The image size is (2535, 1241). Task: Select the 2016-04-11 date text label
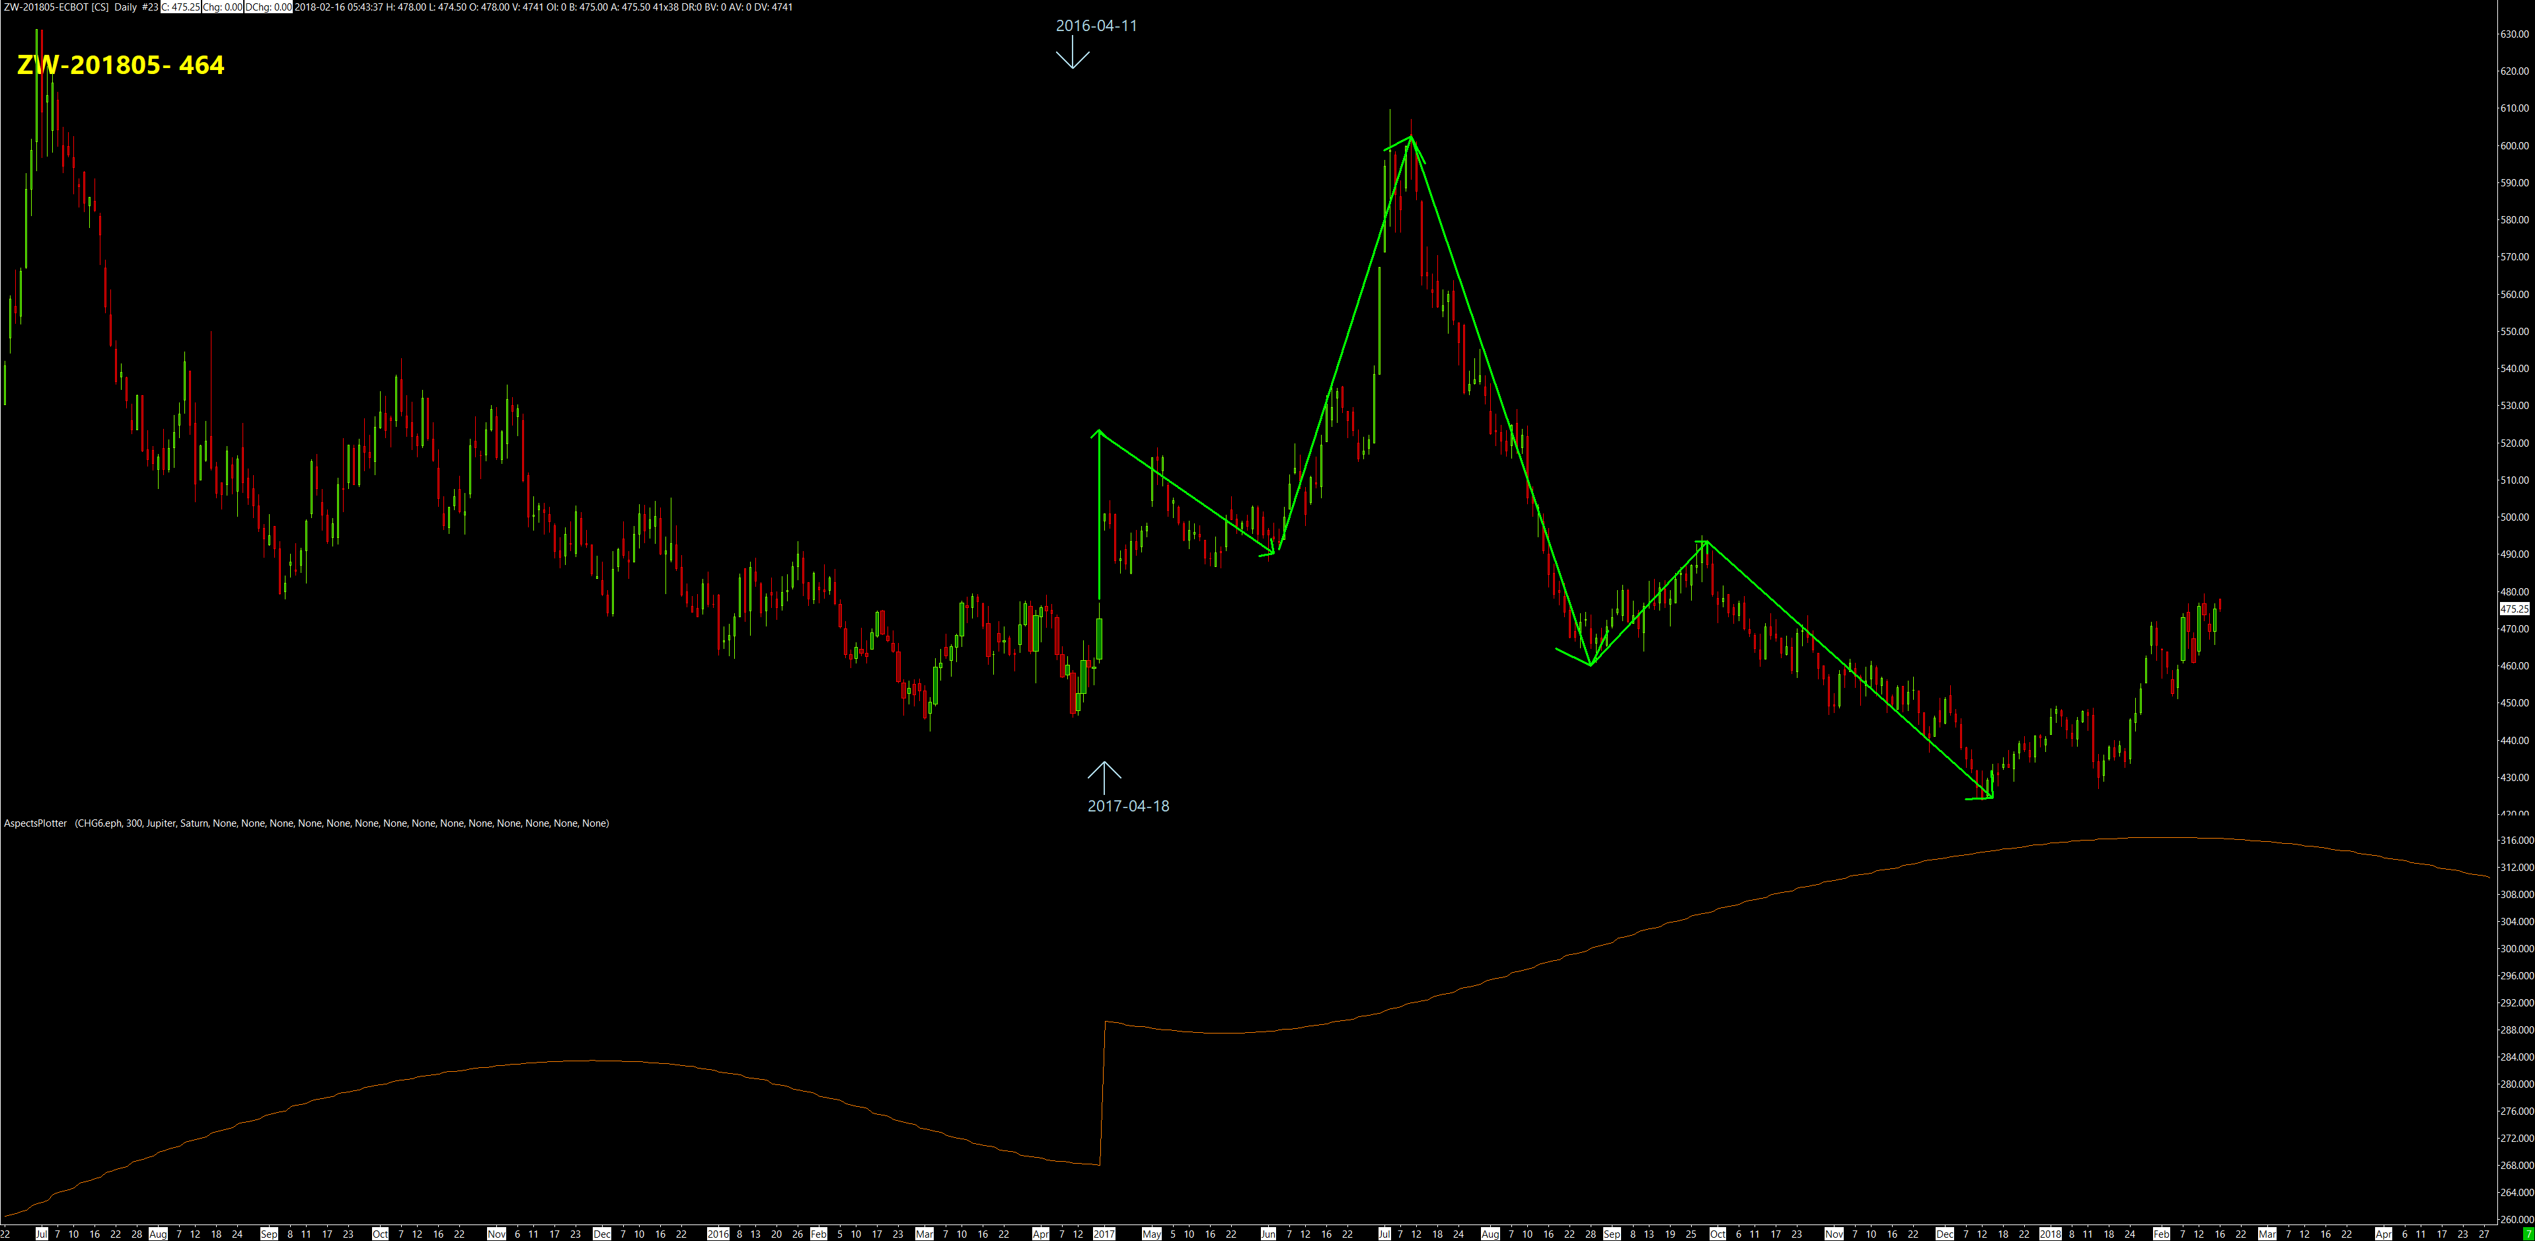point(1096,26)
